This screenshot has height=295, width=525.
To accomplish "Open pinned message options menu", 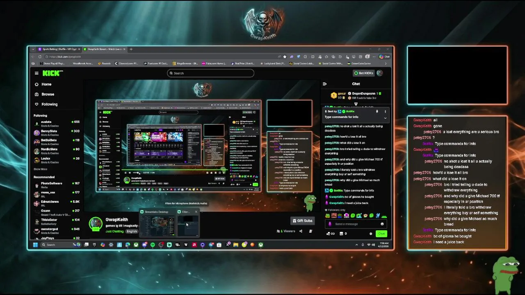I will [x=385, y=111].
